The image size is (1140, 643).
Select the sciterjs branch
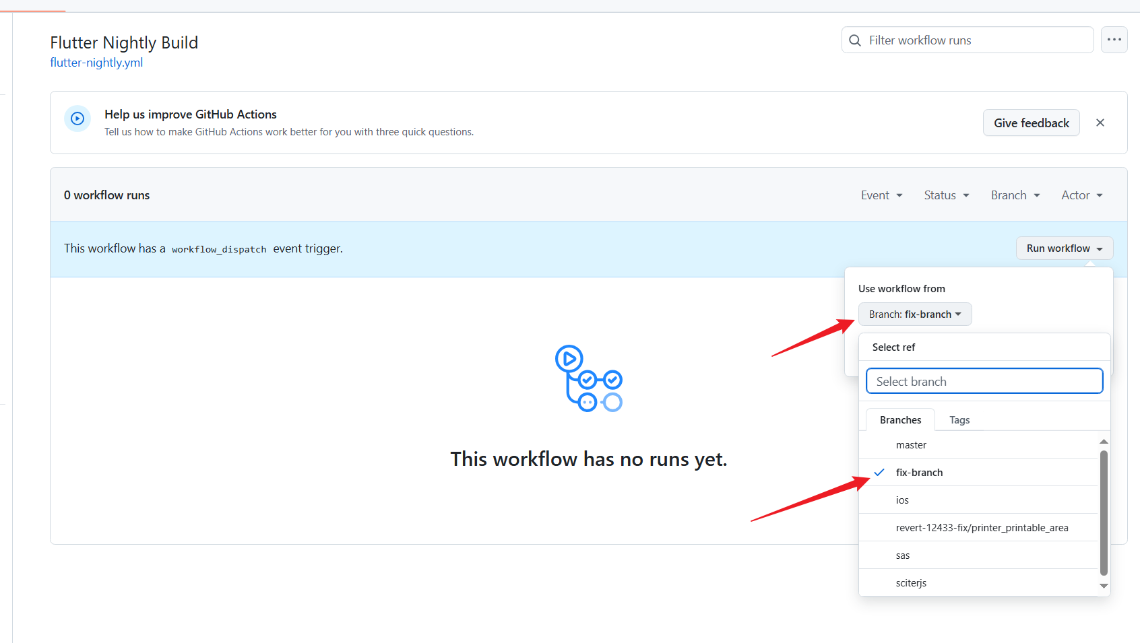[979, 583]
